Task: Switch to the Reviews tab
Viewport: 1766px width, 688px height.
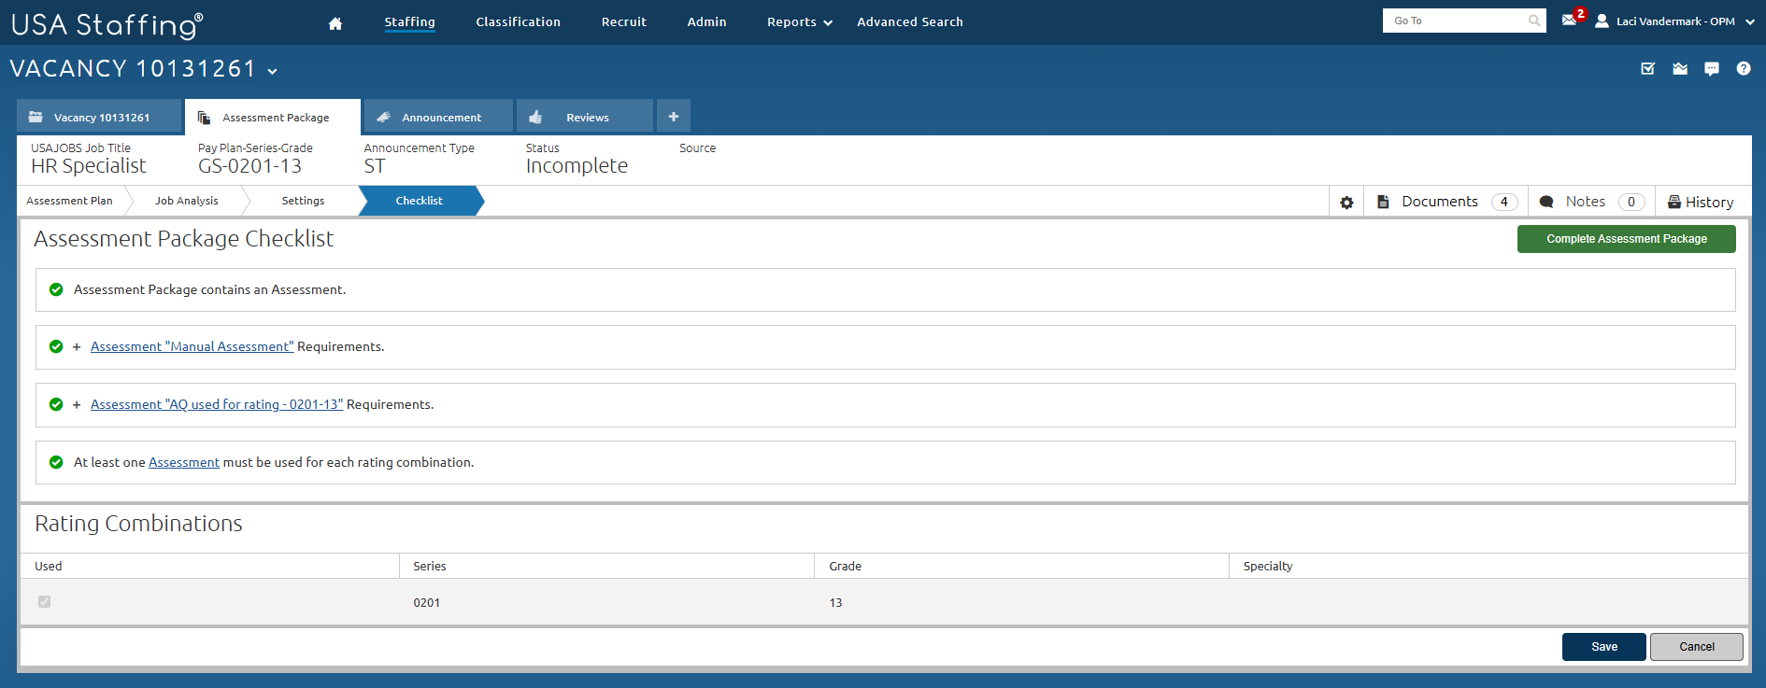Action: [585, 117]
